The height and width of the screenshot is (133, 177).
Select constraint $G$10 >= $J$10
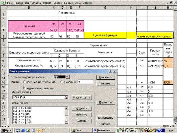click(x=22, y=108)
